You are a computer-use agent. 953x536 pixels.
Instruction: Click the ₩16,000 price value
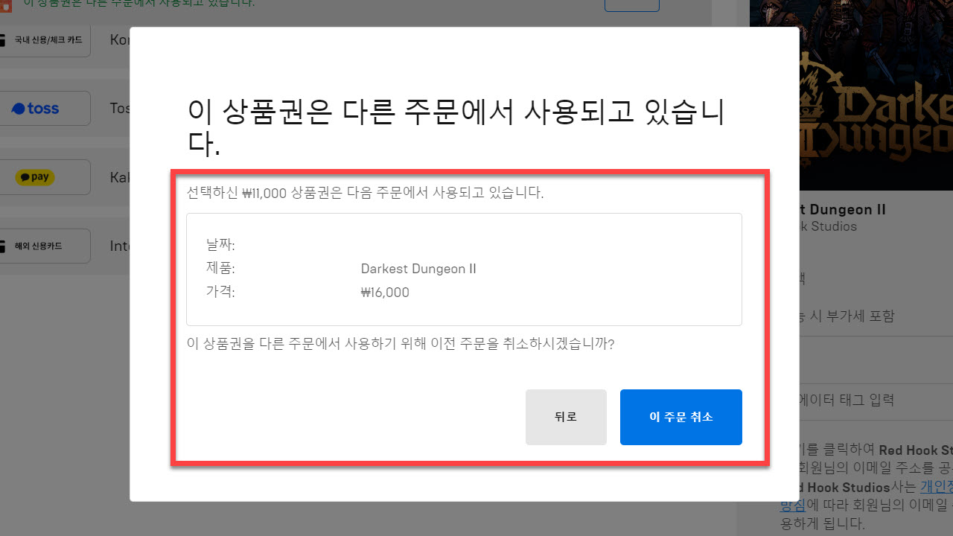385,293
